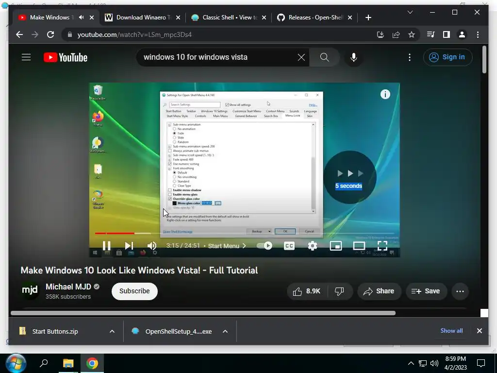Screen dimensions: 497x373
Task: Show all downloads
Action: pos(451,330)
